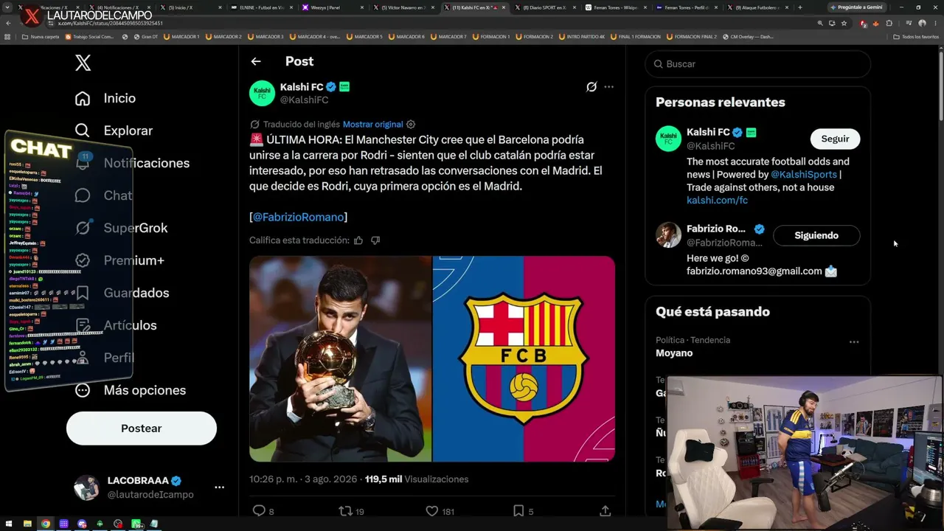944x531 pixels.
Task: Bookmark the Kalshi FC post
Action: click(x=518, y=510)
